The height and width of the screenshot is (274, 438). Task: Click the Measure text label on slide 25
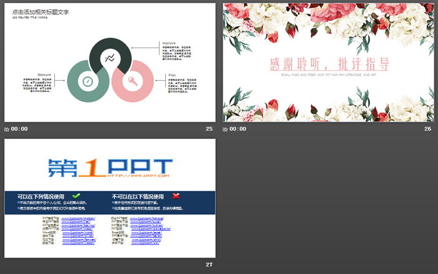pyautogui.click(x=44, y=74)
